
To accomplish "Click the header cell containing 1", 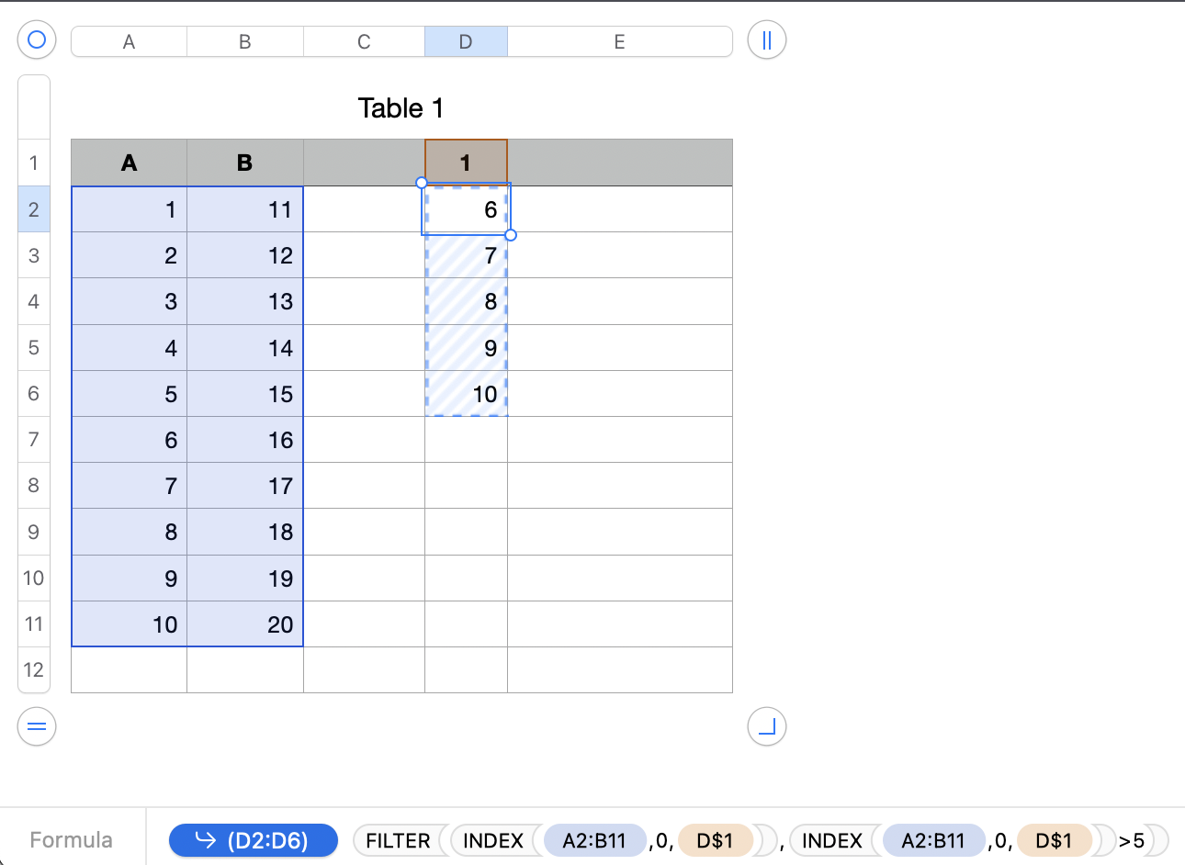I will pyautogui.click(x=466, y=163).
